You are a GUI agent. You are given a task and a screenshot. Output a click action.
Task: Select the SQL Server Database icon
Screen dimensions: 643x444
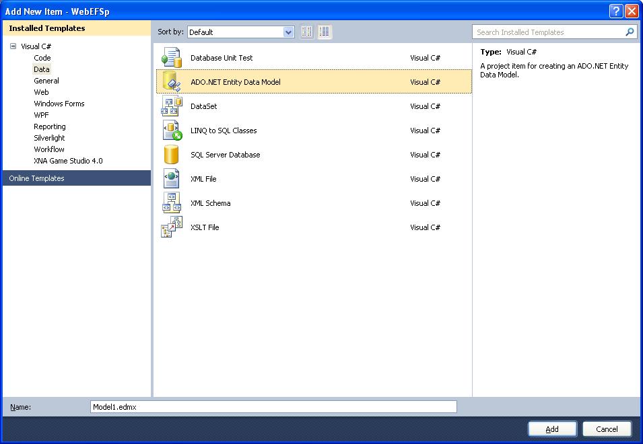click(172, 155)
